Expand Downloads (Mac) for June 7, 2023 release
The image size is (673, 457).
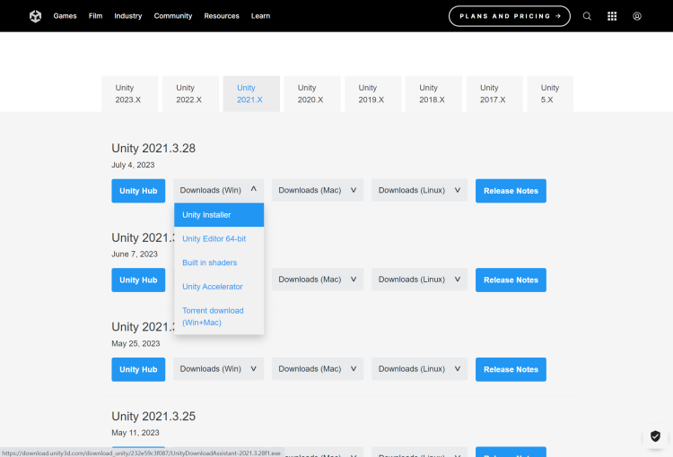coord(318,280)
